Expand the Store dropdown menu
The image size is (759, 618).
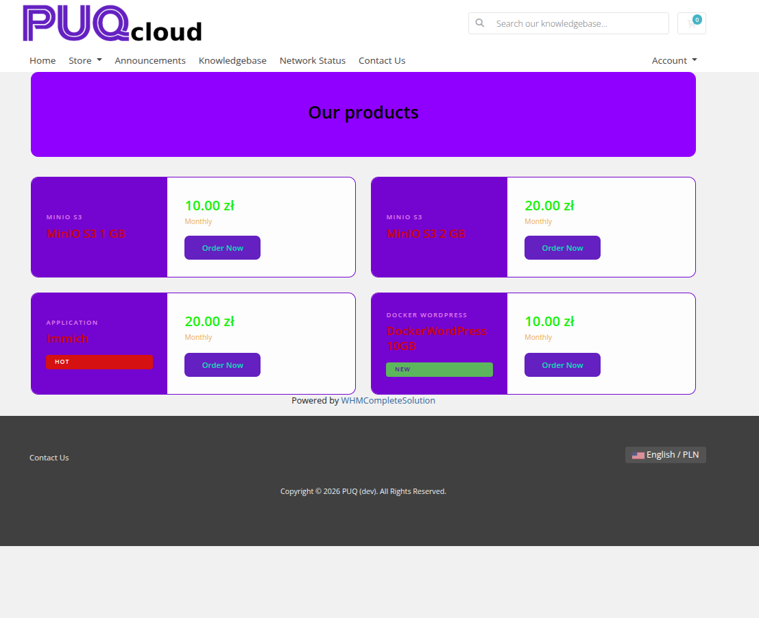(x=85, y=60)
